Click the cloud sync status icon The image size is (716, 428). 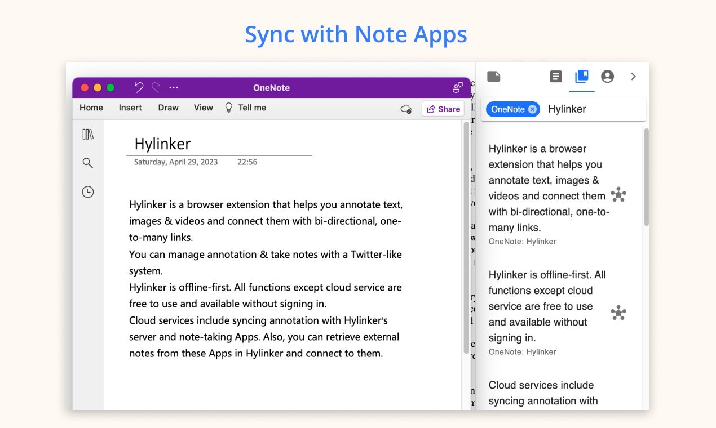406,109
